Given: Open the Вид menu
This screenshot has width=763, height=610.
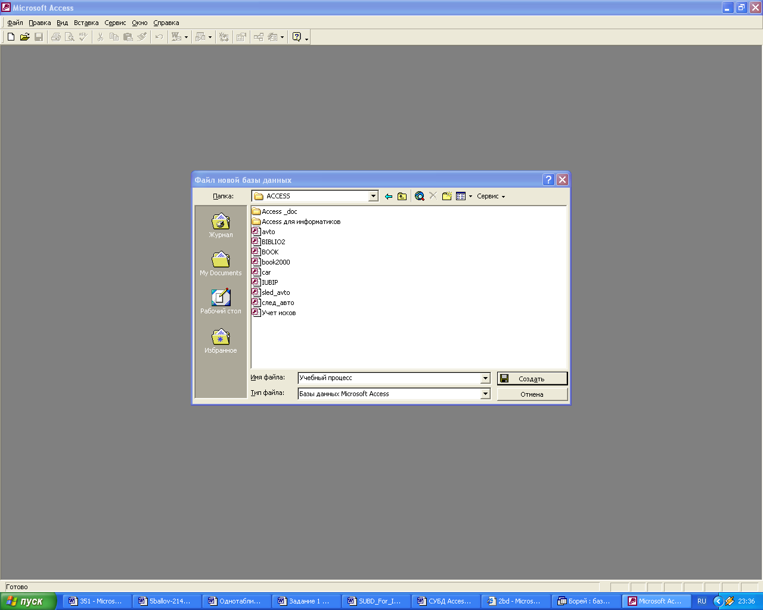Looking at the screenshot, I should coord(63,23).
